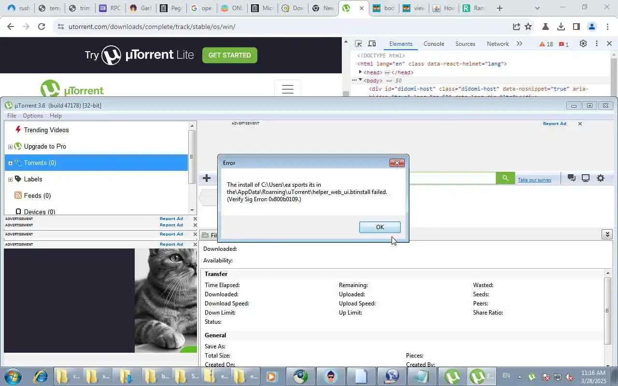Open Chrome tab search dropdown arrow
This screenshot has width=618, height=386.
click(537, 8)
